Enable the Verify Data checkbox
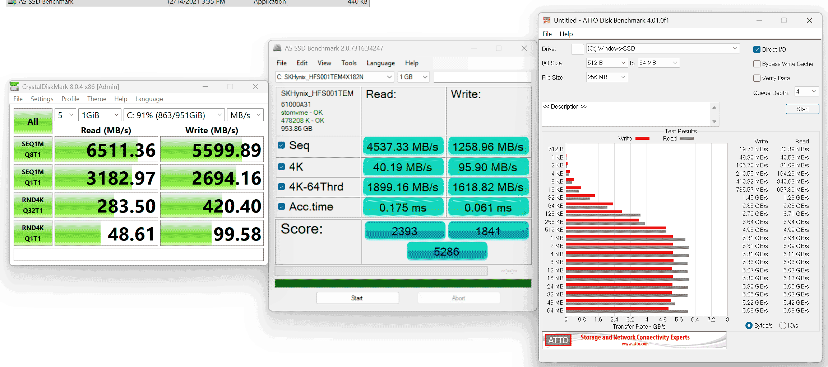This screenshot has width=828, height=367. (x=757, y=78)
